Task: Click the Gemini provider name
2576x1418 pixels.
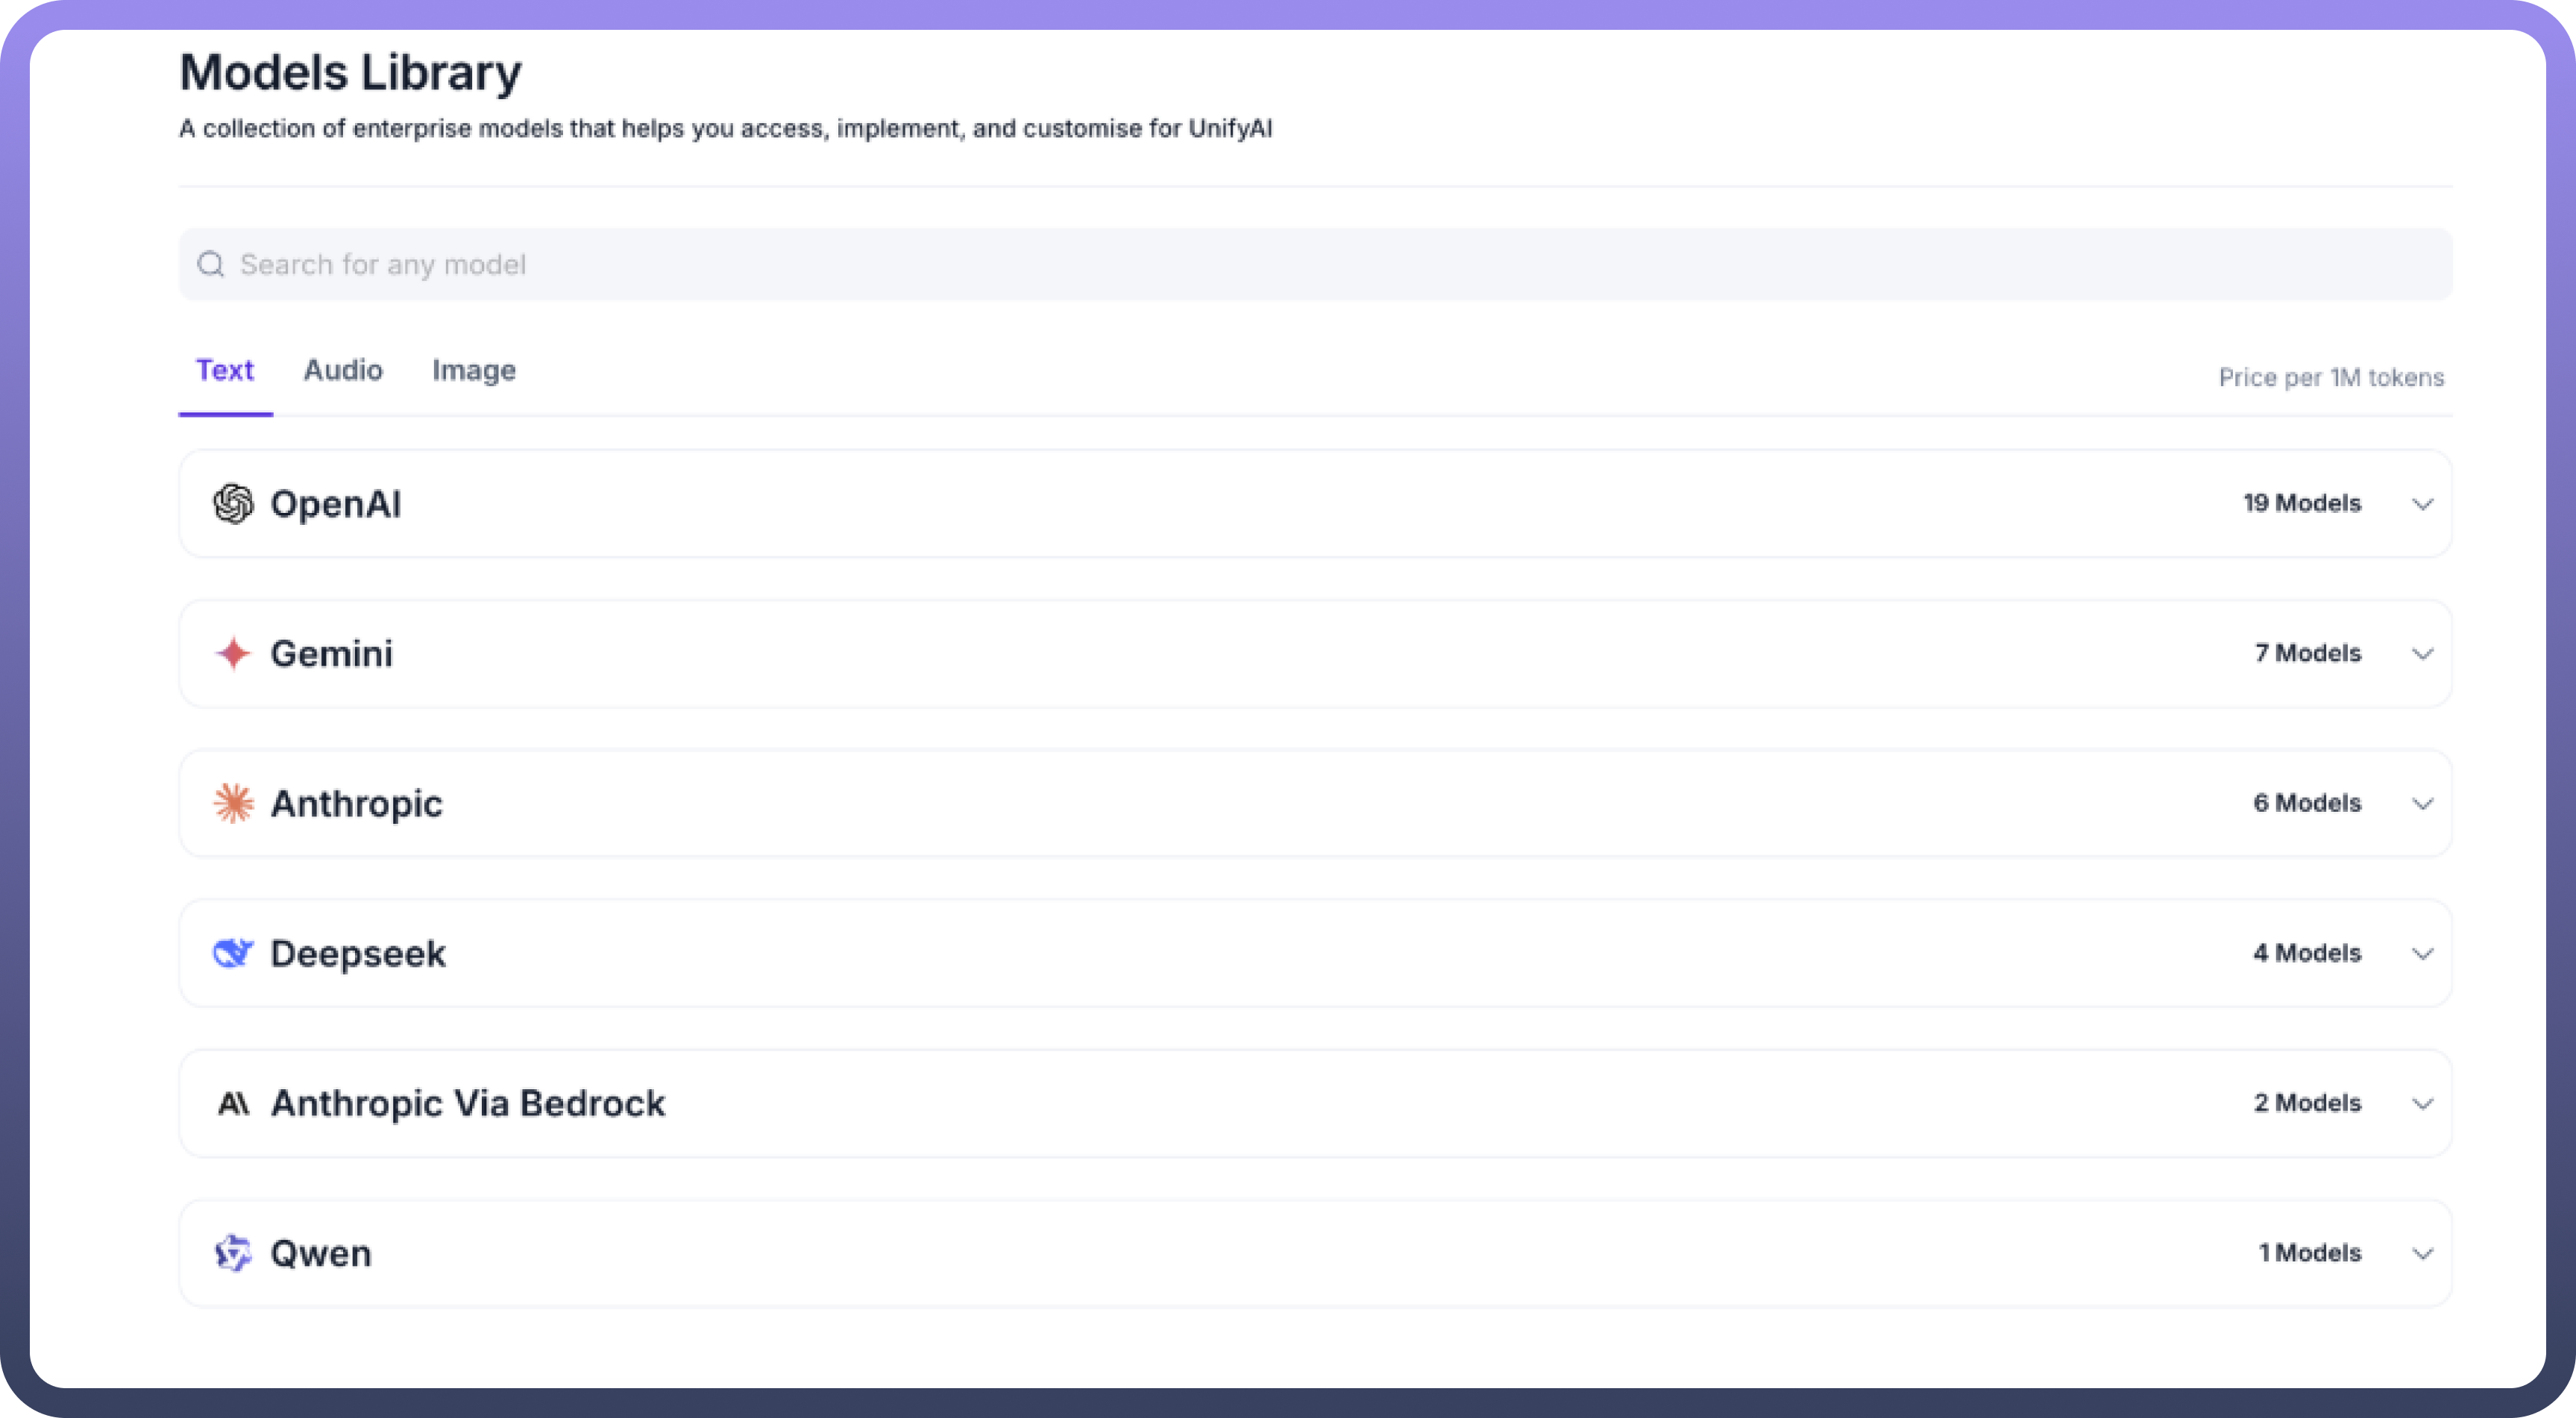Action: click(332, 654)
